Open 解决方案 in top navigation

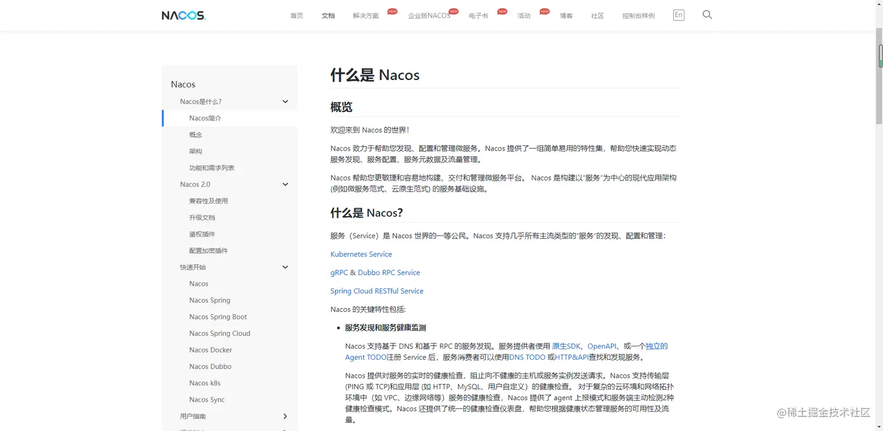(366, 16)
